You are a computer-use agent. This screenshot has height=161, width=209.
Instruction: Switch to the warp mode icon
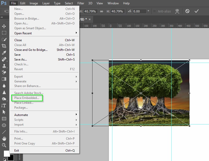click(x=177, y=11)
